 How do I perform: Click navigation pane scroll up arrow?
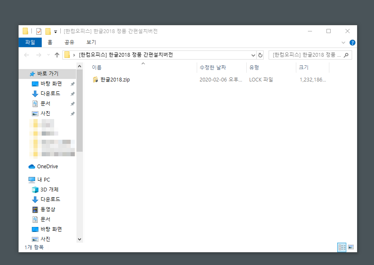pyautogui.click(x=80, y=66)
